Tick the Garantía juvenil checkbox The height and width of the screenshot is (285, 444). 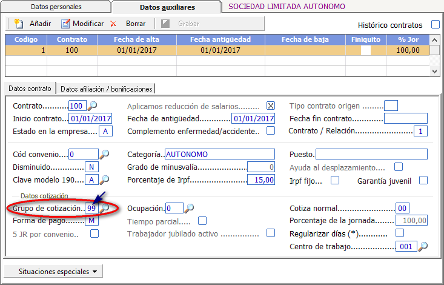pos(423,180)
